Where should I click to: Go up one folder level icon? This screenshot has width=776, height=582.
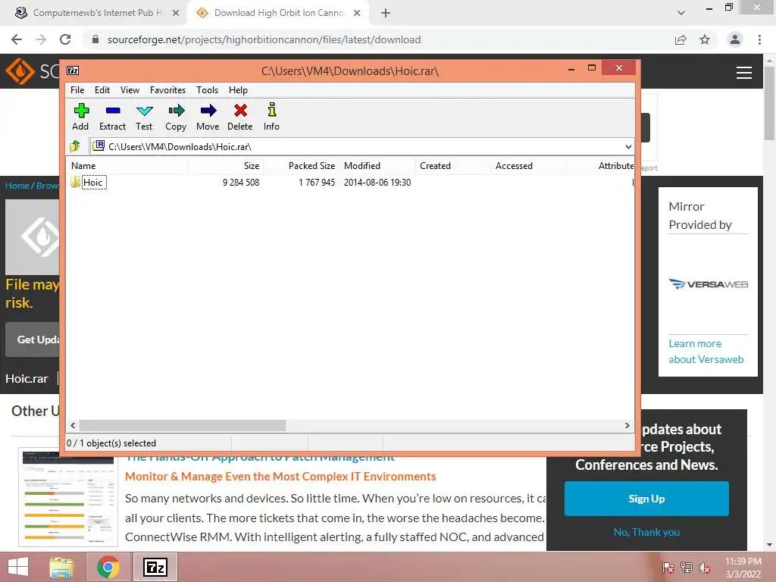tap(75, 146)
